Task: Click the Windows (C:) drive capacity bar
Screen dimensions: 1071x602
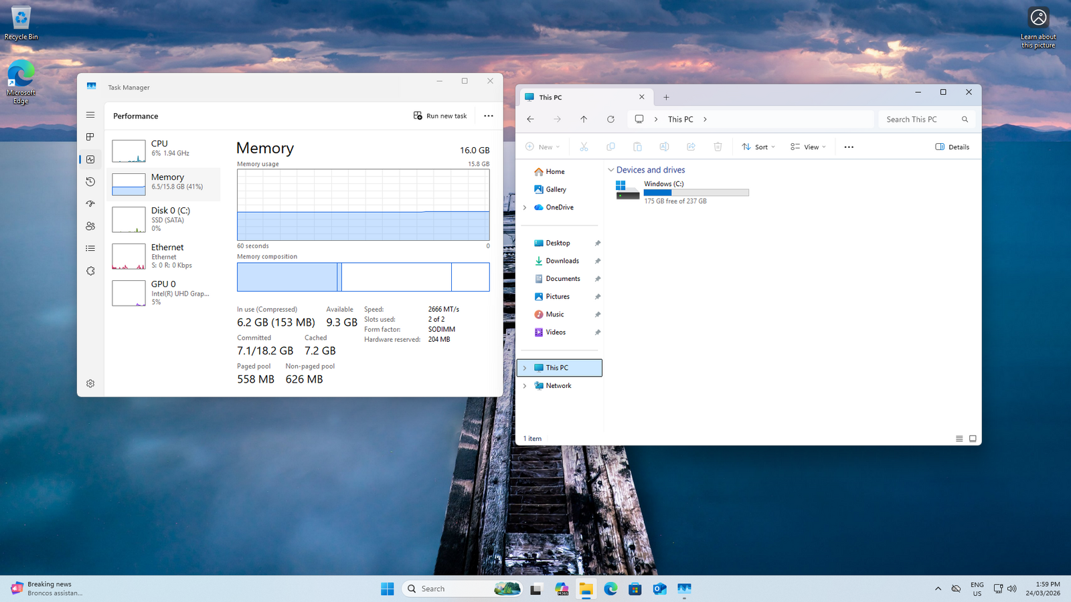Action: [x=696, y=193]
